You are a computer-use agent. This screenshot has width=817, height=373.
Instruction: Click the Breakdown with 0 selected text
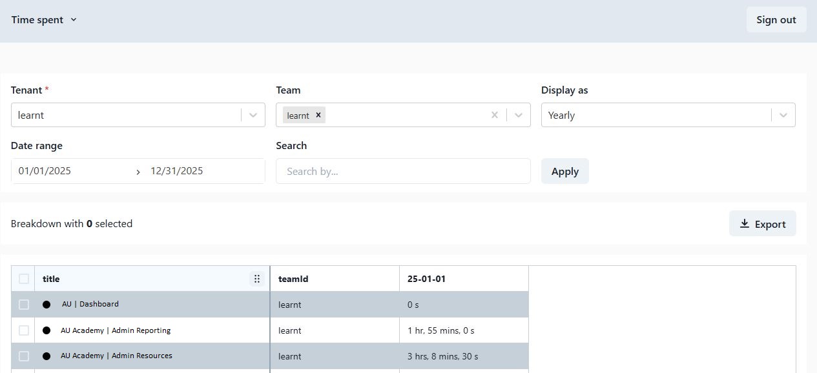[72, 224]
